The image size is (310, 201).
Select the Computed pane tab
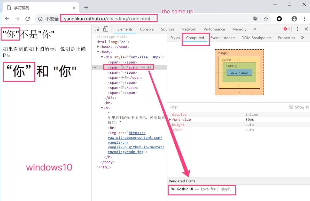click(x=195, y=38)
